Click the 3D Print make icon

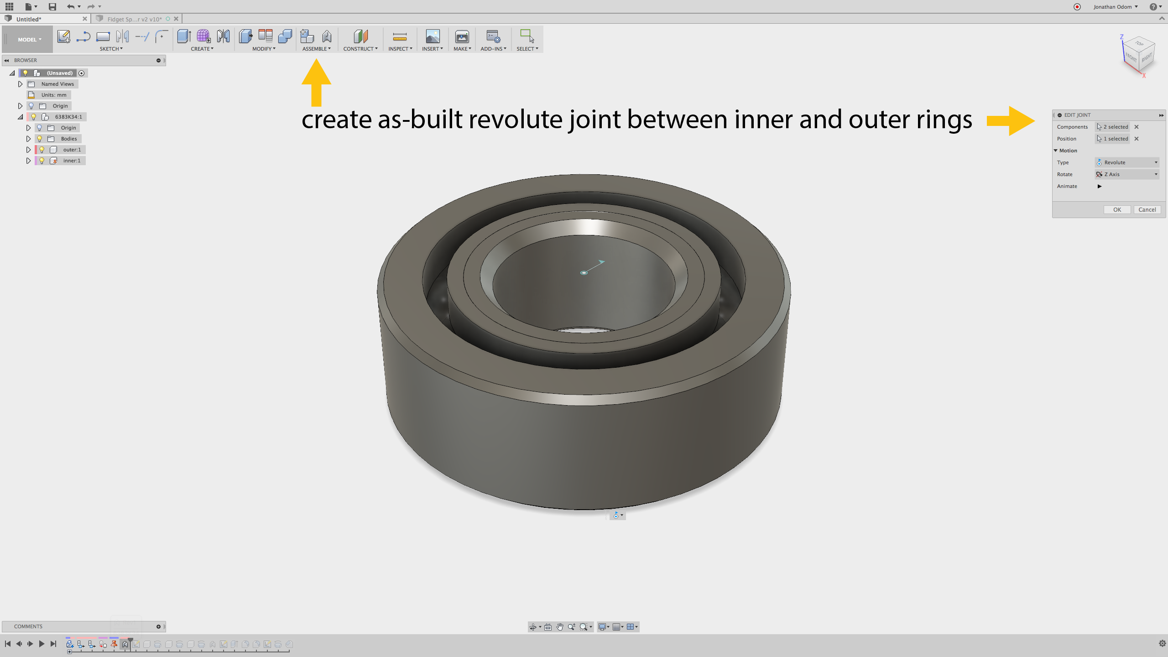click(x=462, y=36)
